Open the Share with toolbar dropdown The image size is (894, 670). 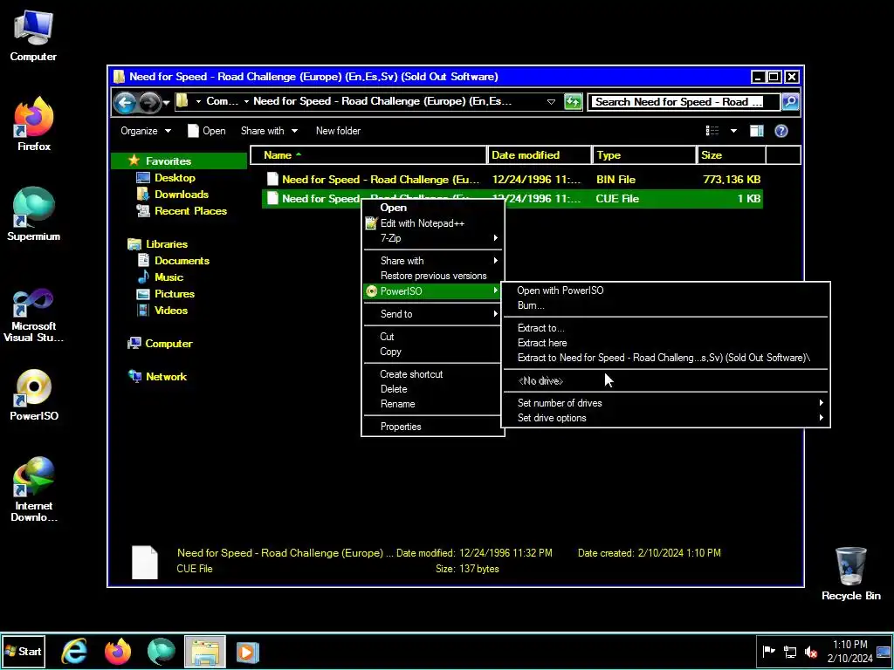pos(269,131)
